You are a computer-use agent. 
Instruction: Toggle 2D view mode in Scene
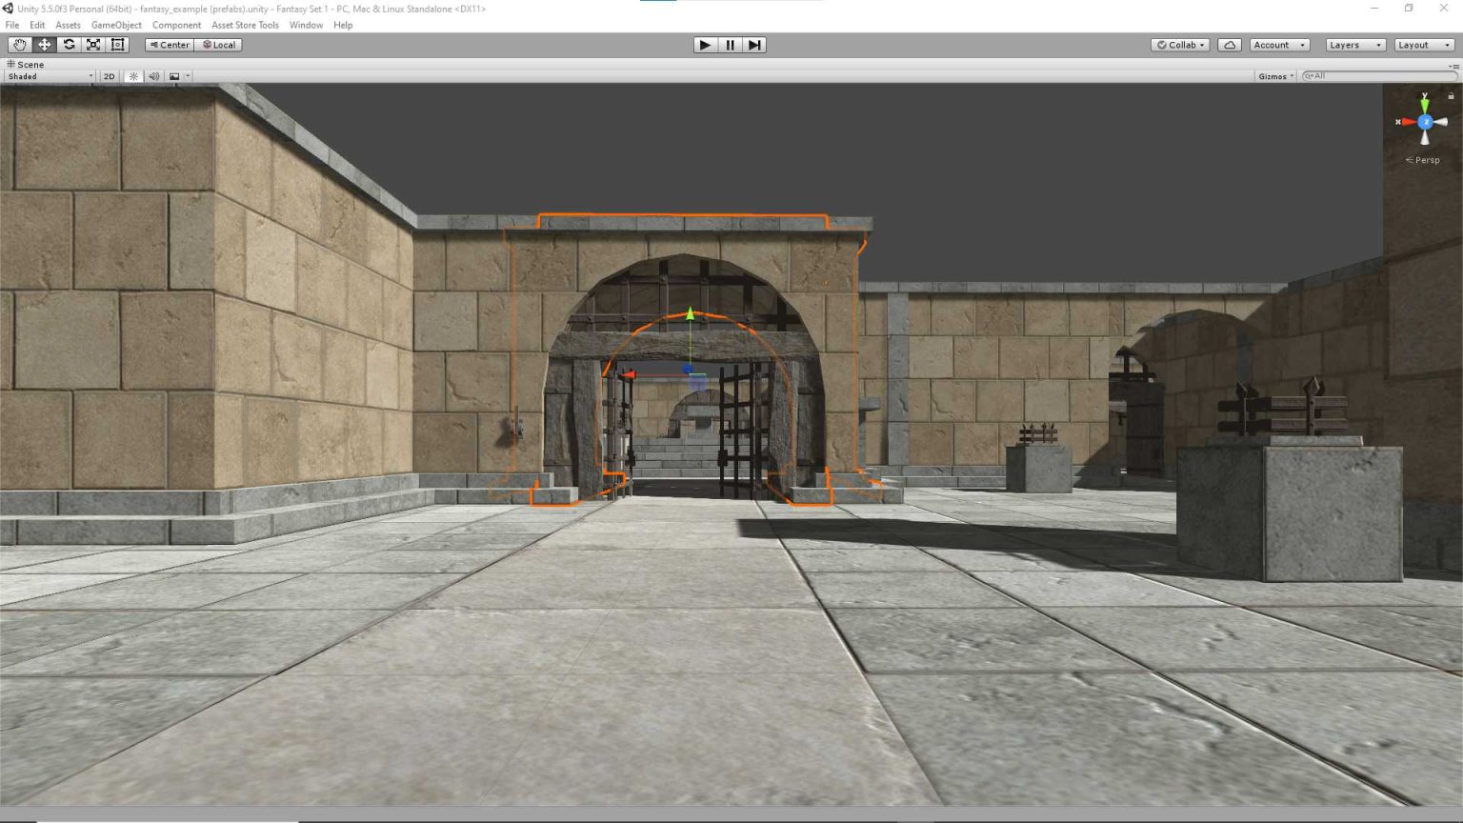coord(109,76)
